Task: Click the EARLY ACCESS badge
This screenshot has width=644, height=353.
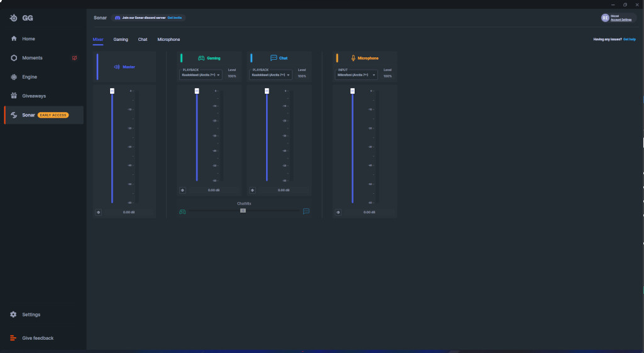Action: point(53,115)
